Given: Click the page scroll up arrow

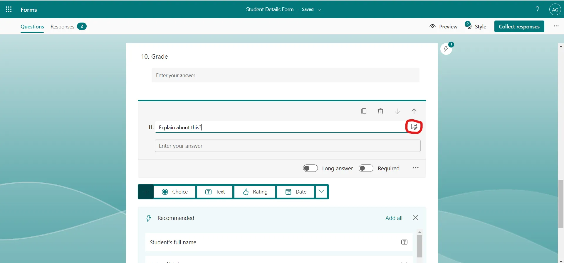Looking at the screenshot, I should (561, 46).
